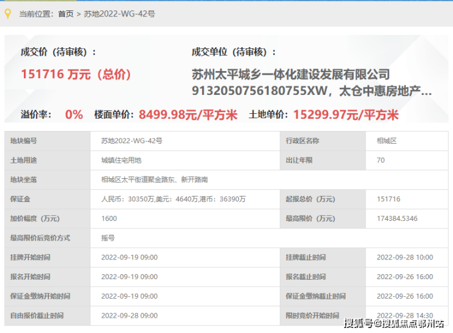Click the bid increment value 1600
Image resolution: width=453 pixels, height=333 pixels.
(x=109, y=219)
